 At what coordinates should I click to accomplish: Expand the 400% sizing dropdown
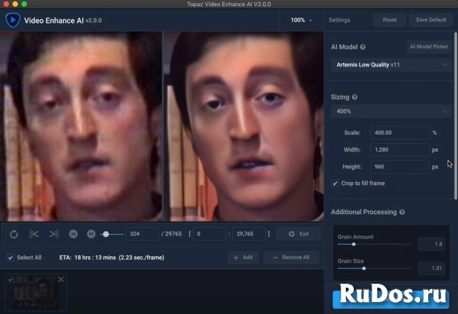(x=391, y=111)
